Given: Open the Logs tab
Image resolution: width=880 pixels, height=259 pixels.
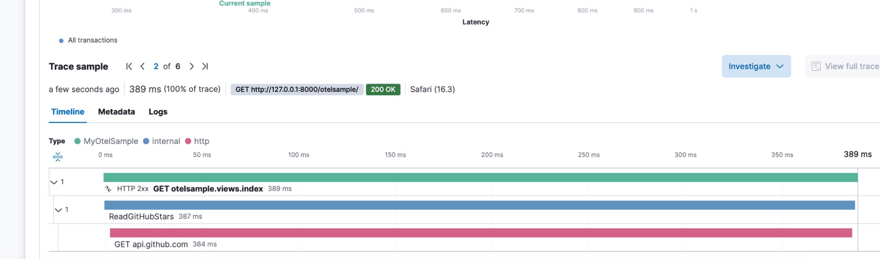Looking at the screenshot, I should pyautogui.click(x=158, y=112).
